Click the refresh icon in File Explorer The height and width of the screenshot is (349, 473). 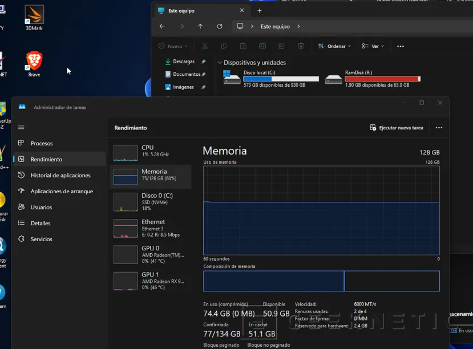[x=220, y=26]
